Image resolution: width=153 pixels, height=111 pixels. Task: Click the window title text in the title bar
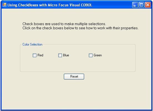pyautogui.click(x=50, y=5)
